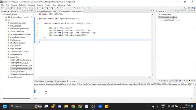Maximize the Console panel

click(194, 81)
